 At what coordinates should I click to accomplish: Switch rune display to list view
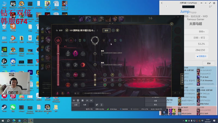pos(75,93)
